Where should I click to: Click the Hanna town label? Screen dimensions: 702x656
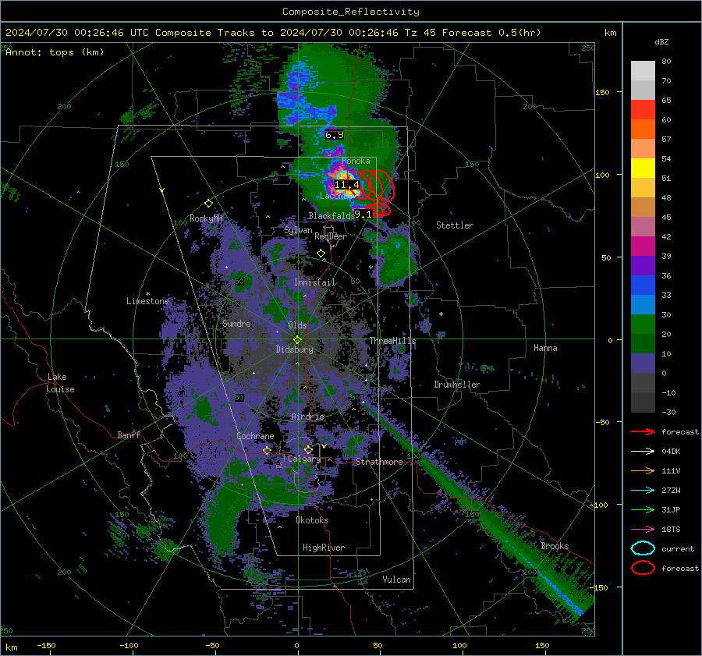tap(545, 348)
